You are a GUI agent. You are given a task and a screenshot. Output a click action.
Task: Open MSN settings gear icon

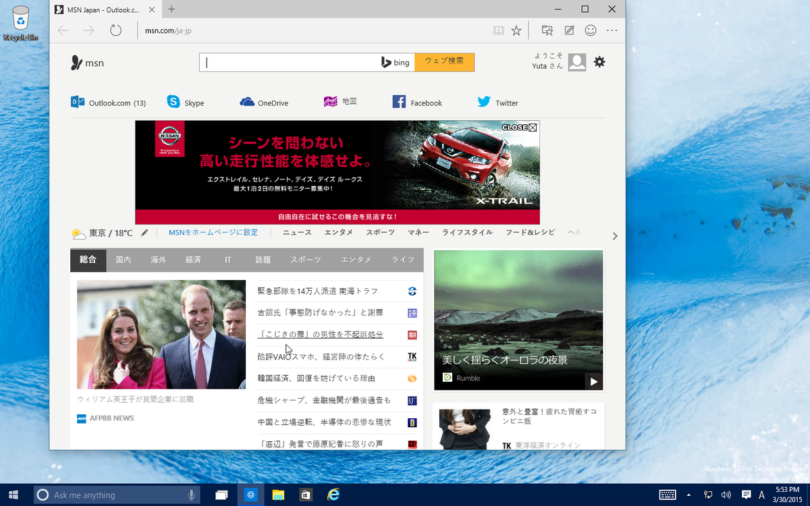[x=599, y=62]
